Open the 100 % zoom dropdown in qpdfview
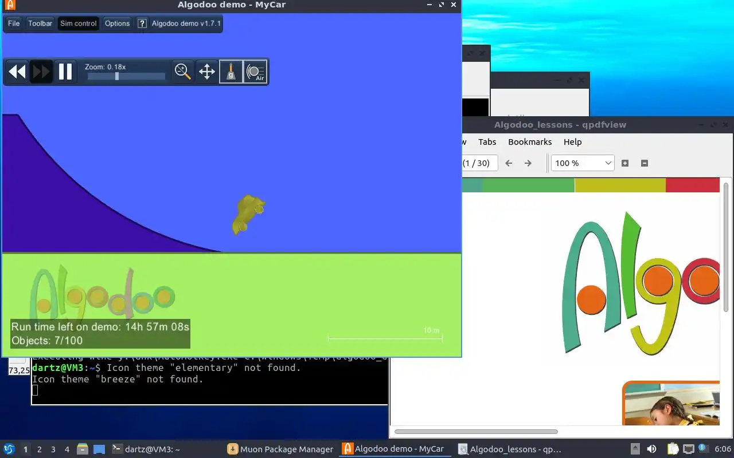 coord(583,163)
